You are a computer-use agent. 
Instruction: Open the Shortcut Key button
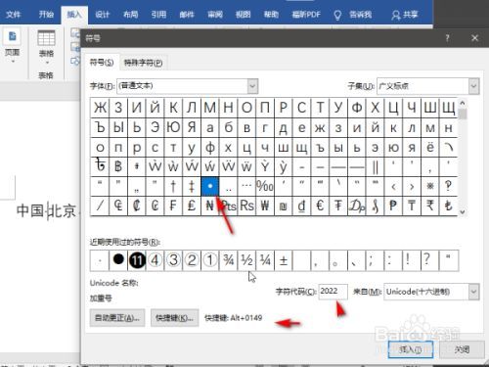pyautogui.click(x=174, y=318)
